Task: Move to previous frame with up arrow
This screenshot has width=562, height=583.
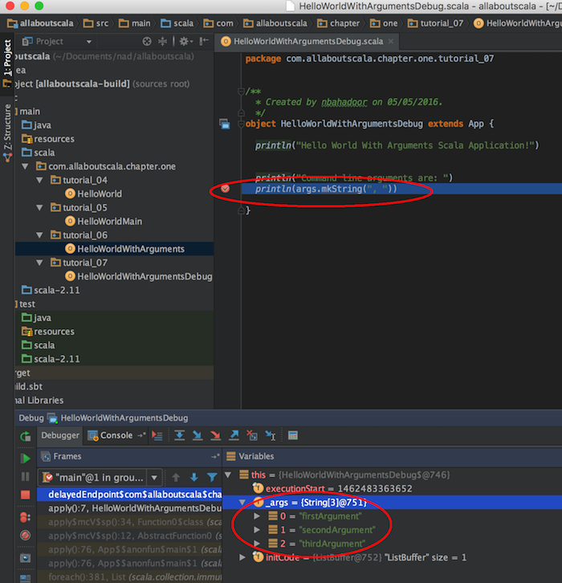Action: pyautogui.click(x=176, y=478)
